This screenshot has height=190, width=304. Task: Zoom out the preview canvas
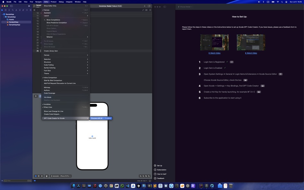click(140, 176)
